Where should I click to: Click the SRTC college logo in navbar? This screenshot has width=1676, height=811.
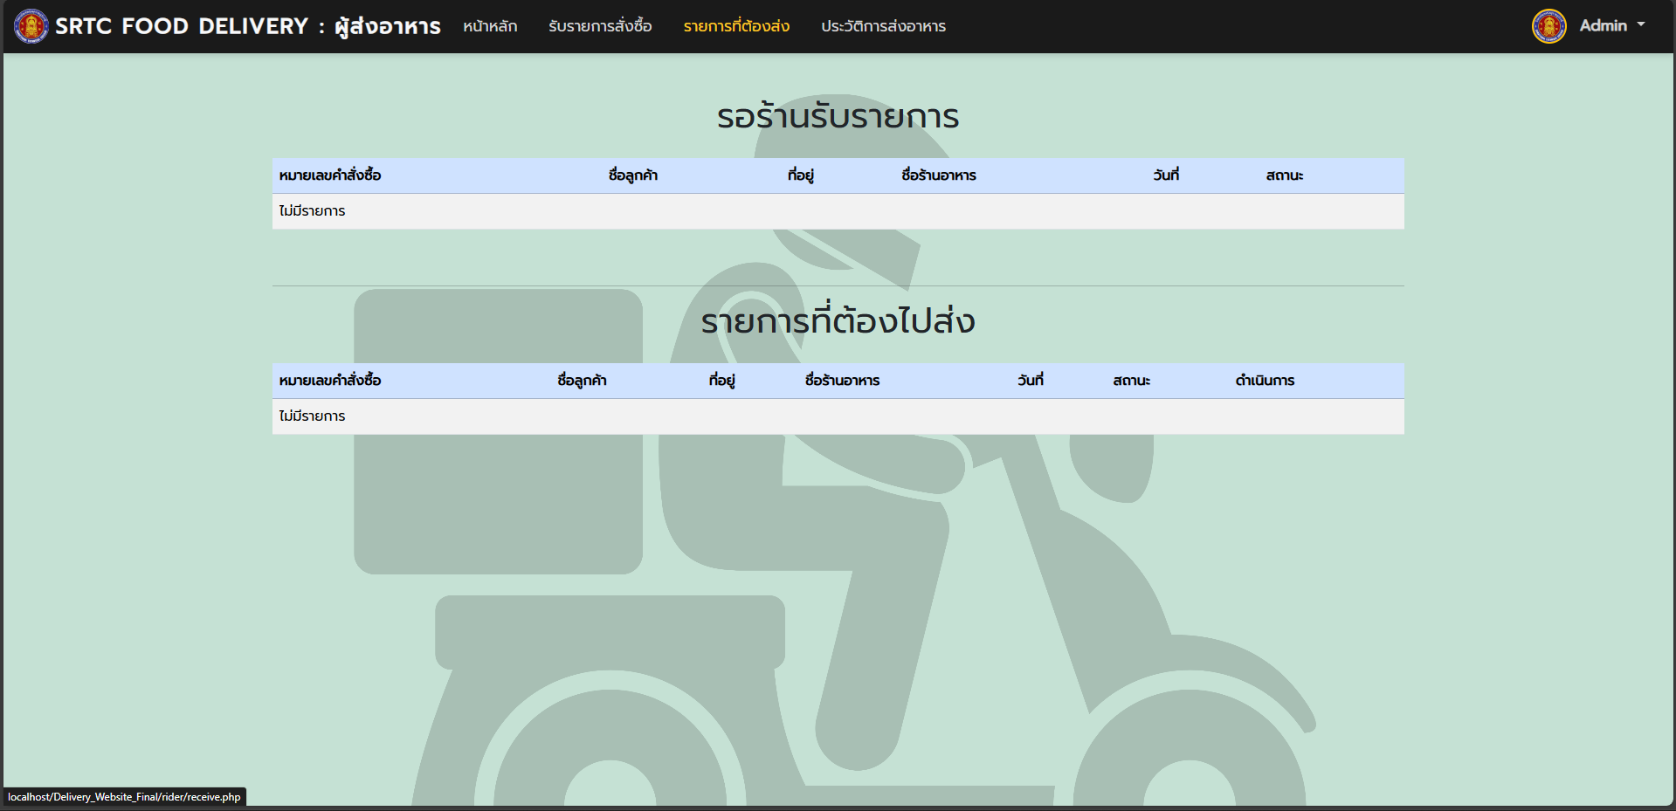[x=31, y=26]
